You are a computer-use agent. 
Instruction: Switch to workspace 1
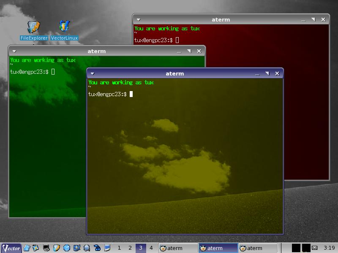[x=120, y=248]
